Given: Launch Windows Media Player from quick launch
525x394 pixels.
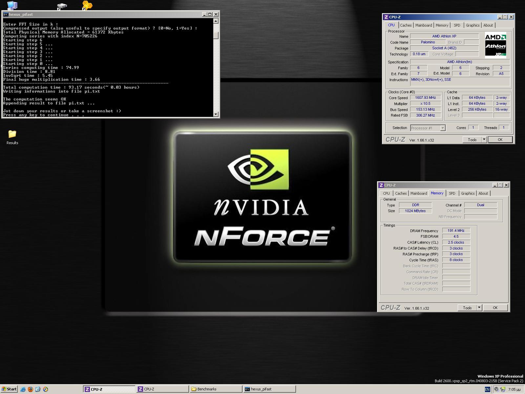Looking at the screenshot, I should point(46,389).
